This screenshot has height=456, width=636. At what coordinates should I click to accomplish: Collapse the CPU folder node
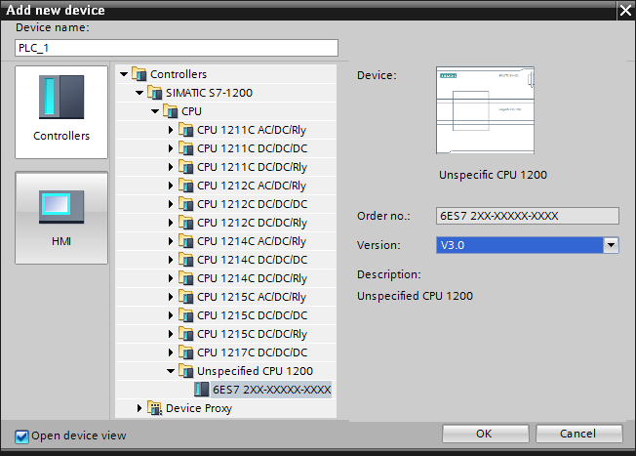coord(155,111)
